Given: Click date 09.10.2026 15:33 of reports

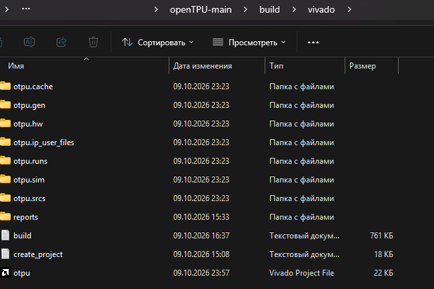Looking at the screenshot, I should click(201, 217).
